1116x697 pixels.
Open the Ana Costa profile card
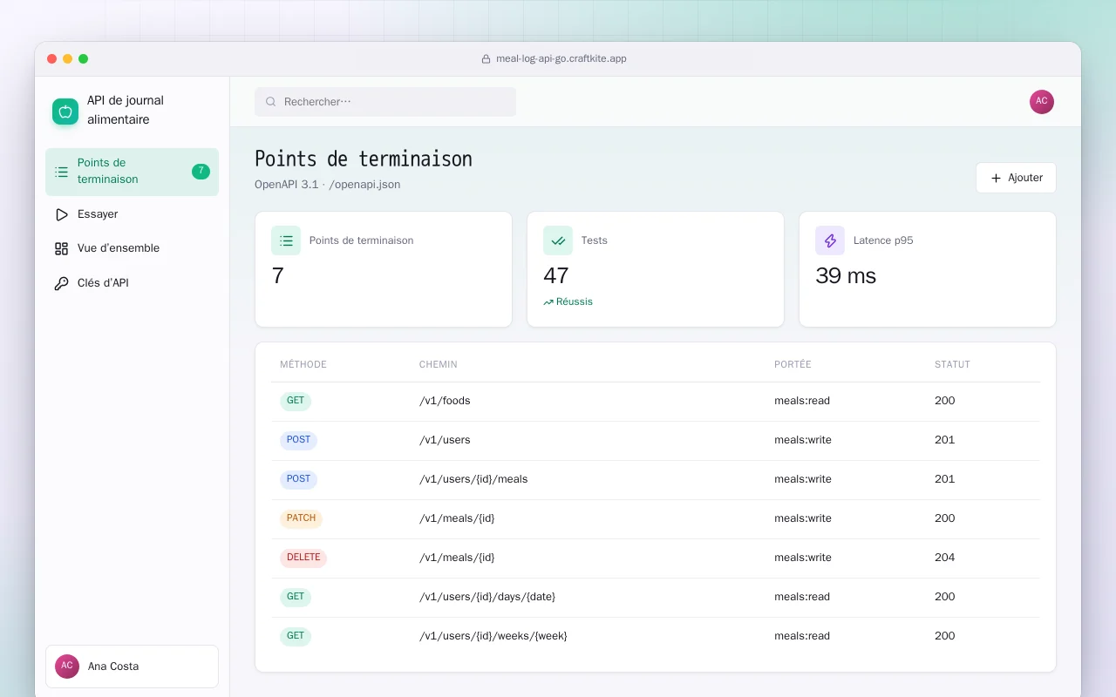tap(132, 667)
